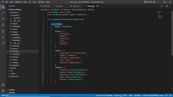Change encoding via UTF-8 status item
173x97 pixels.
pos(125,95)
